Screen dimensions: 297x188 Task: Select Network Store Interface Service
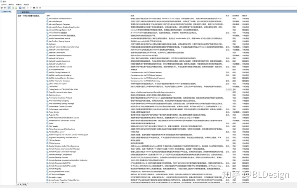[60, 67]
